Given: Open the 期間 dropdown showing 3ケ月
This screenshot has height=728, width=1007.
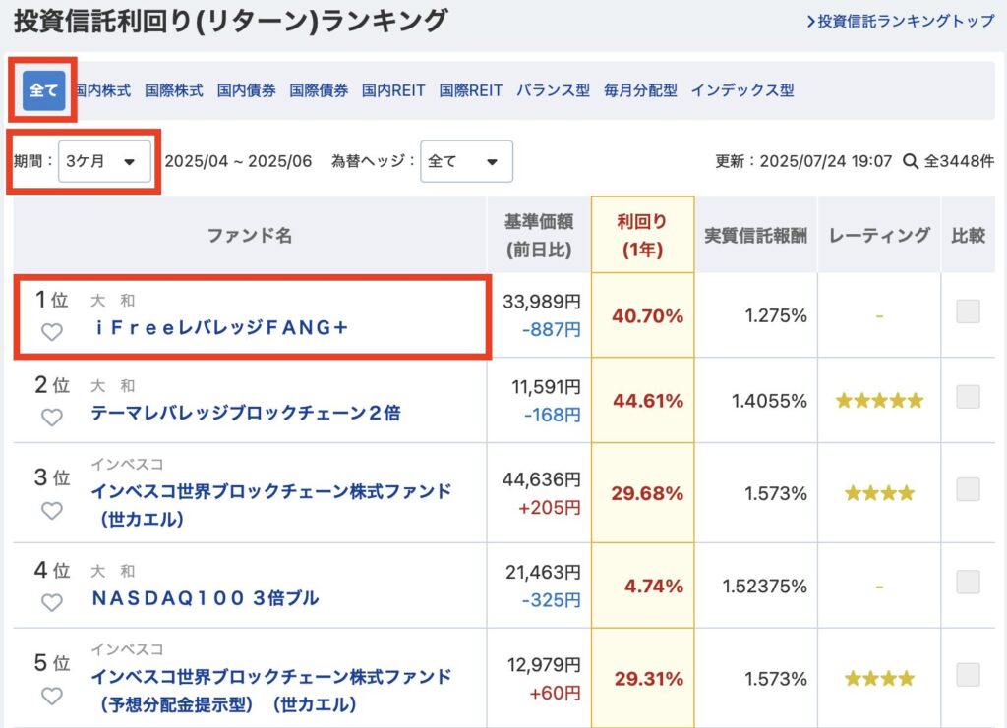Looking at the screenshot, I should pos(104,162).
